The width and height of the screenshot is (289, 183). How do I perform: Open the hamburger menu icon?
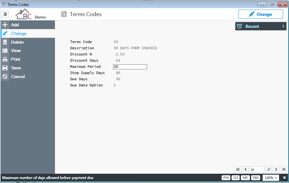pyautogui.click(x=5, y=14)
